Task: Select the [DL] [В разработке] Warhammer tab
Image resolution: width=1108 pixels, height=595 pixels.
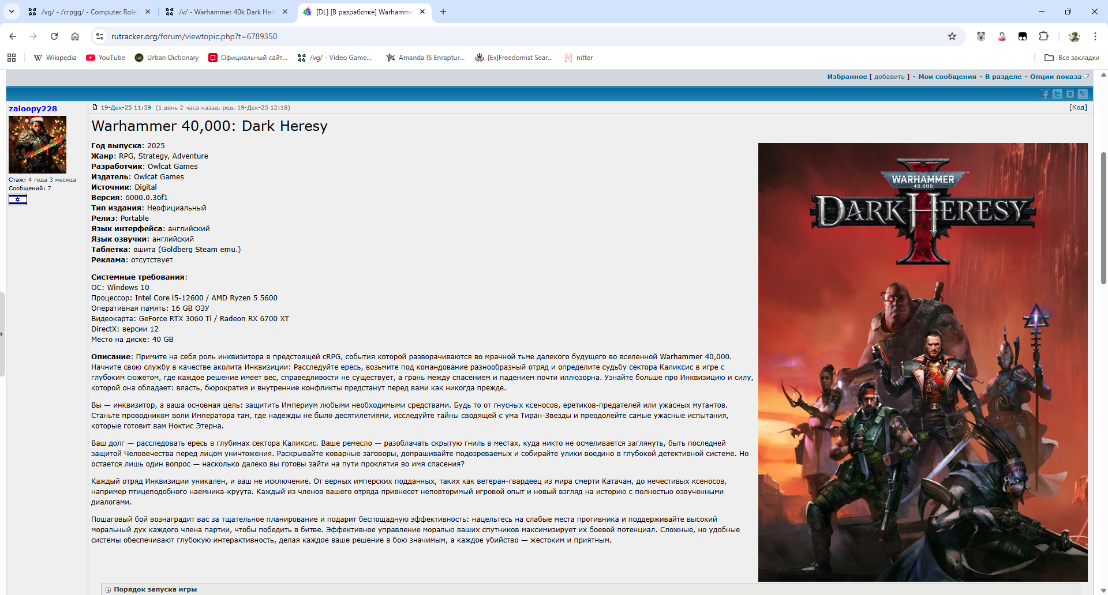Action: [364, 12]
